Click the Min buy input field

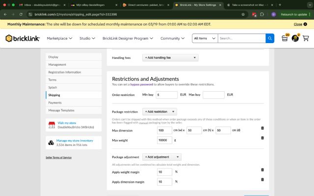[x=167, y=95]
